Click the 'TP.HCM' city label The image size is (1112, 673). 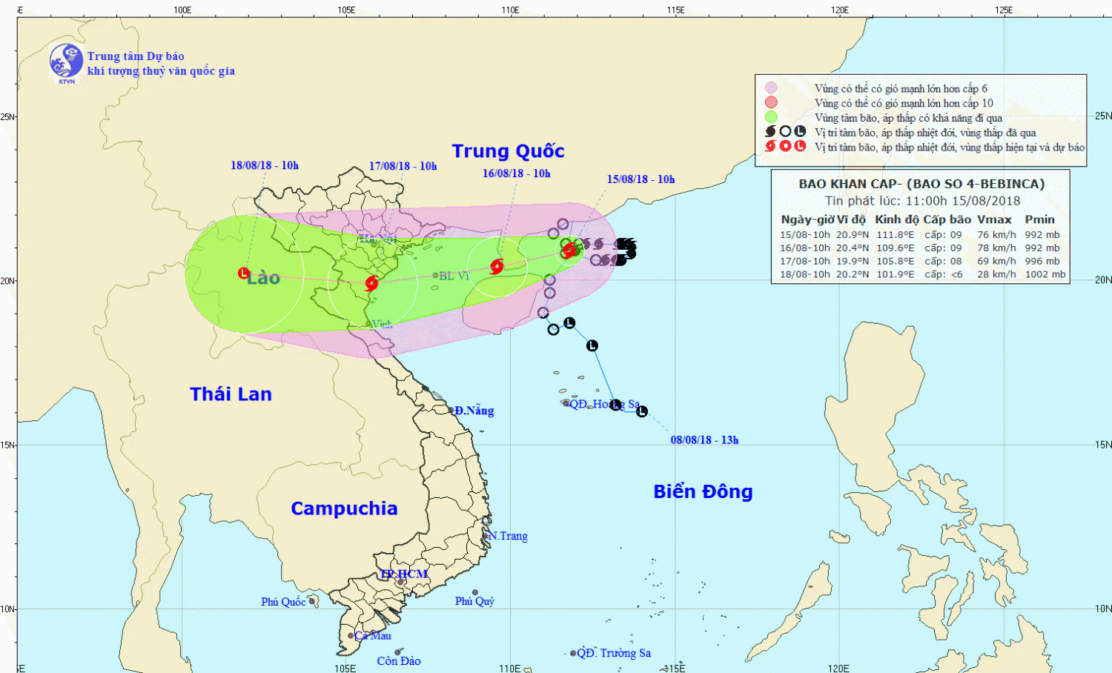pos(404,574)
